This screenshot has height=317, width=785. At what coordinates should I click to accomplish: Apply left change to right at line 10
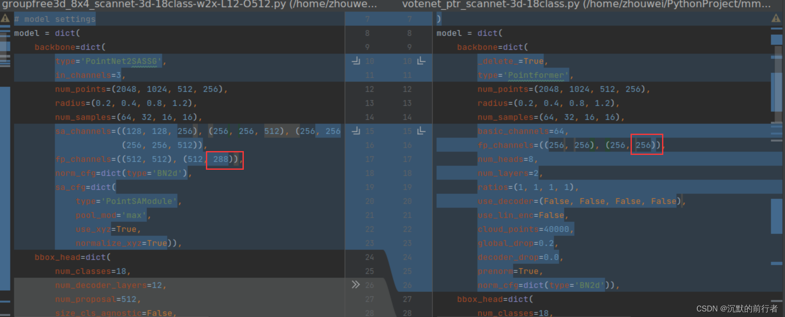(x=356, y=61)
